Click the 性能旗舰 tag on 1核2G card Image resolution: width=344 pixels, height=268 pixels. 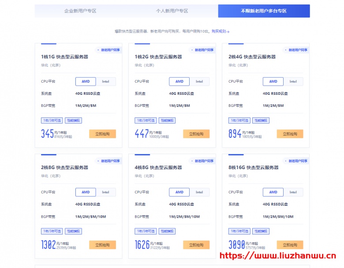(167, 121)
